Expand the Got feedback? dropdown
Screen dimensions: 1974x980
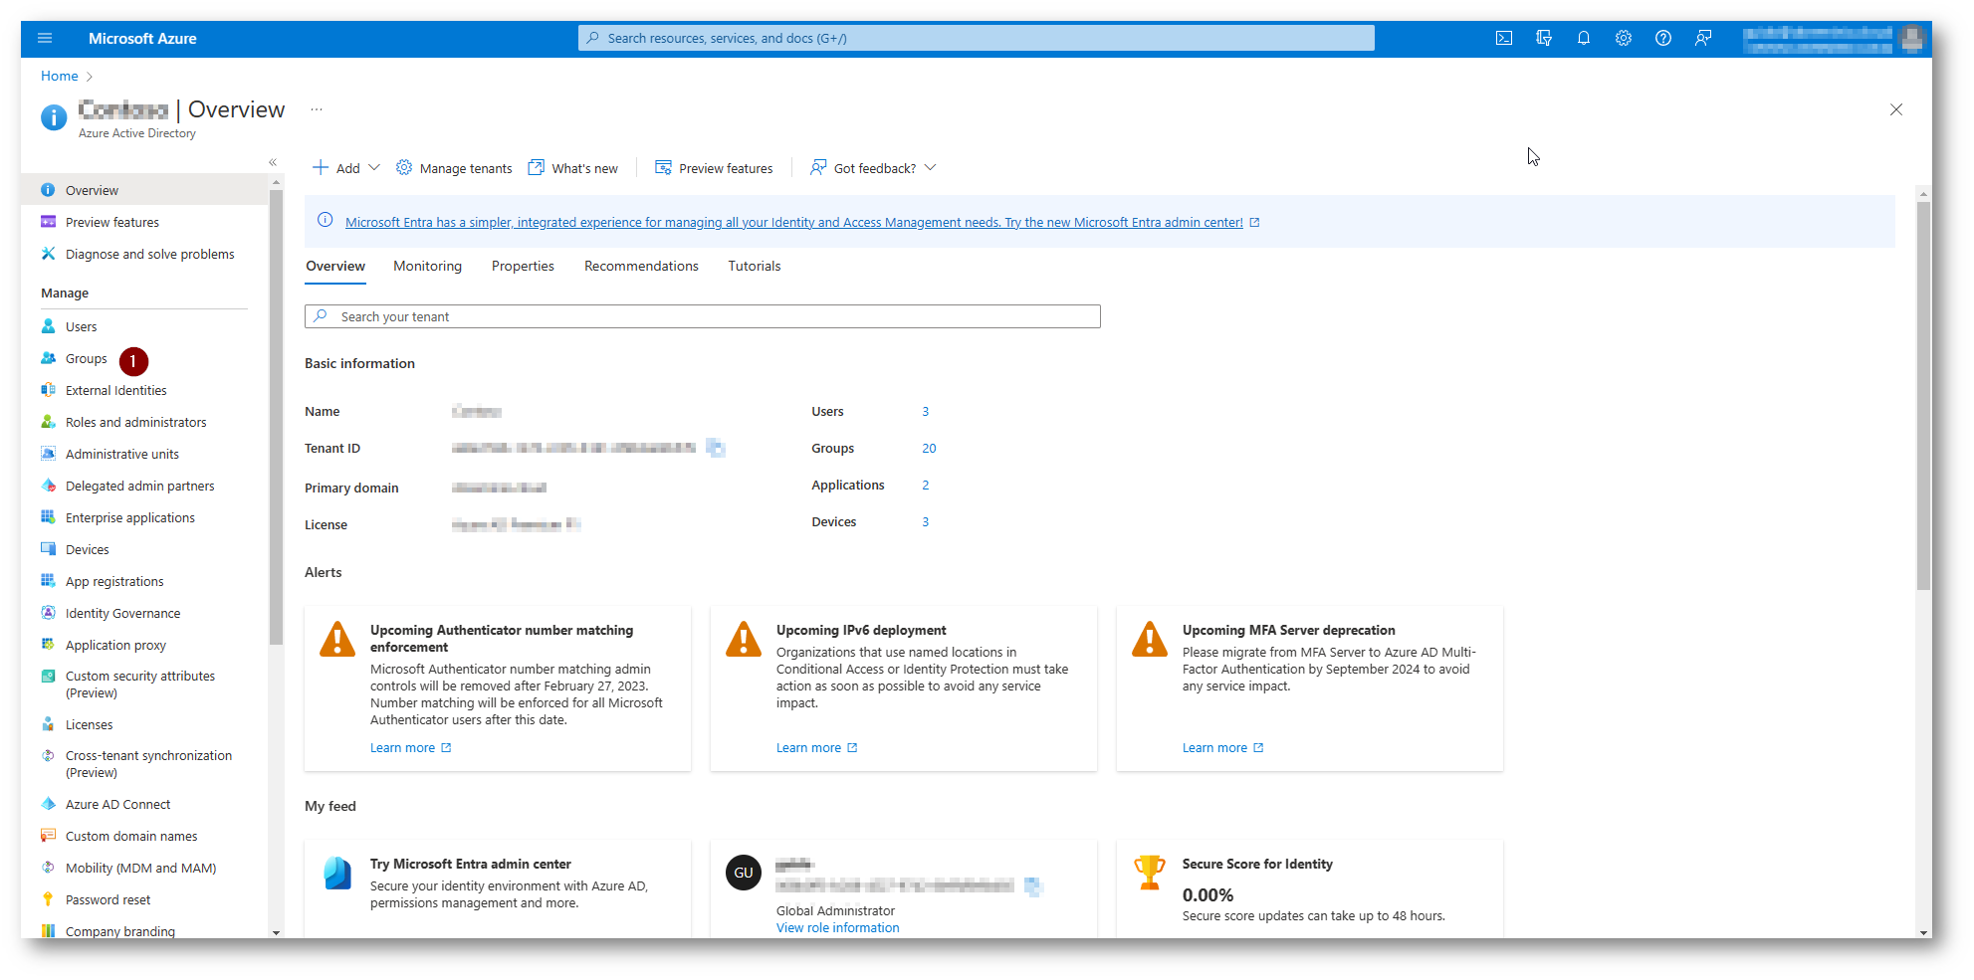click(x=873, y=168)
